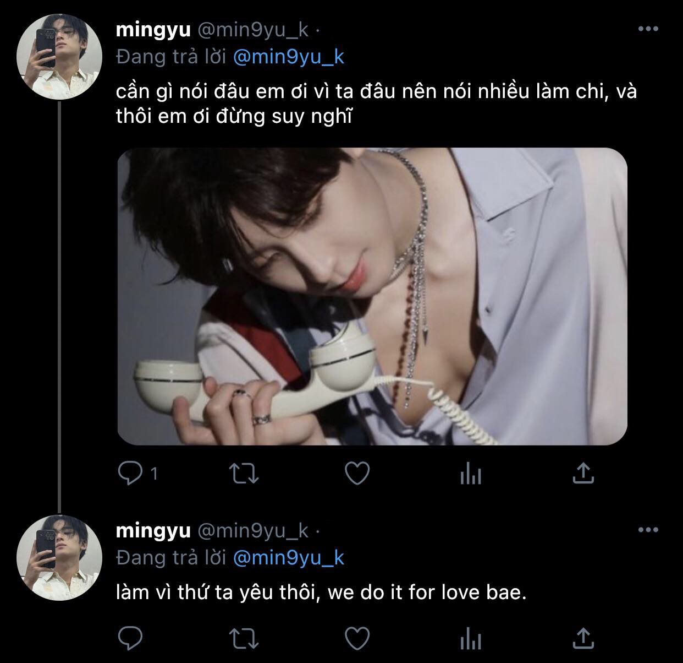Share the first tweet with phone photo

pyautogui.click(x=583, y=473)
